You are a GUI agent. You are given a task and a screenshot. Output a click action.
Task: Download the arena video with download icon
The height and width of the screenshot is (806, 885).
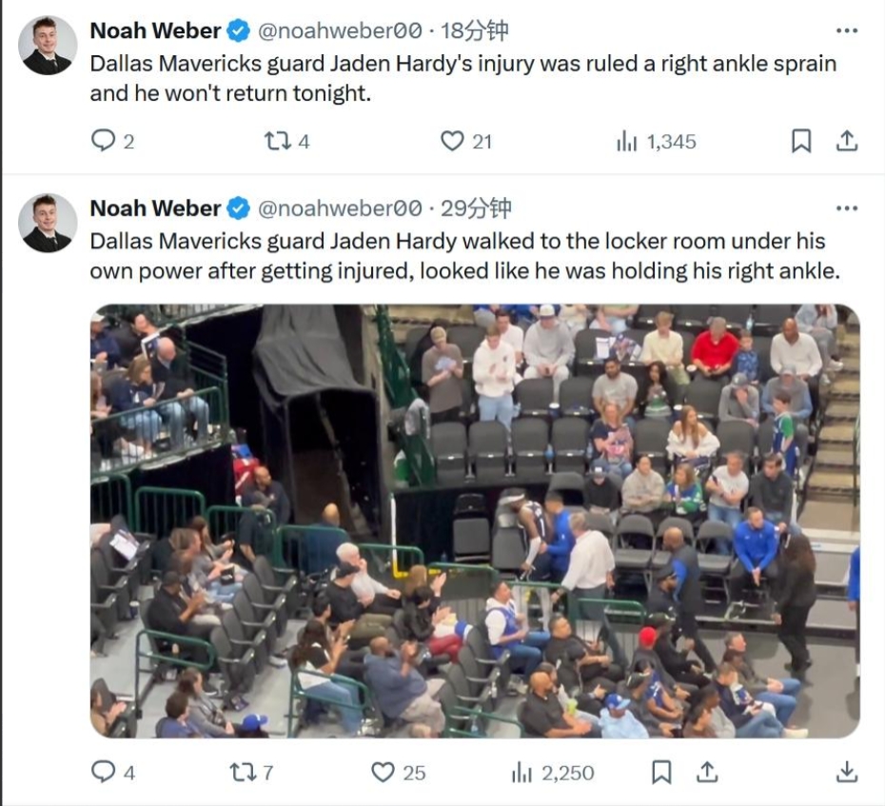pos(847,772)
